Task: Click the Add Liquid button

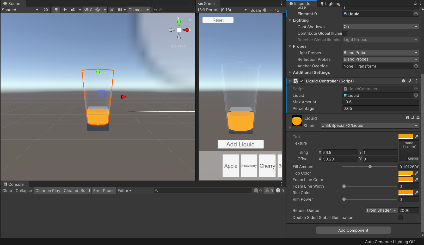Action: tap(241, 144)
